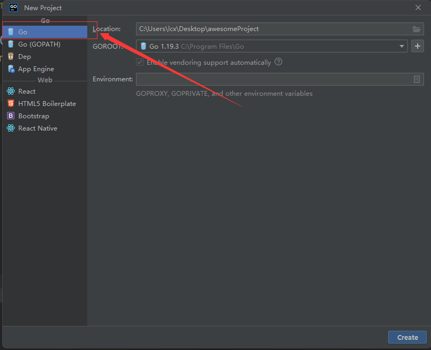Click the Go gopher icon in sidebar
This screenshot has width=431, height=350.
(x=11, y=32)
